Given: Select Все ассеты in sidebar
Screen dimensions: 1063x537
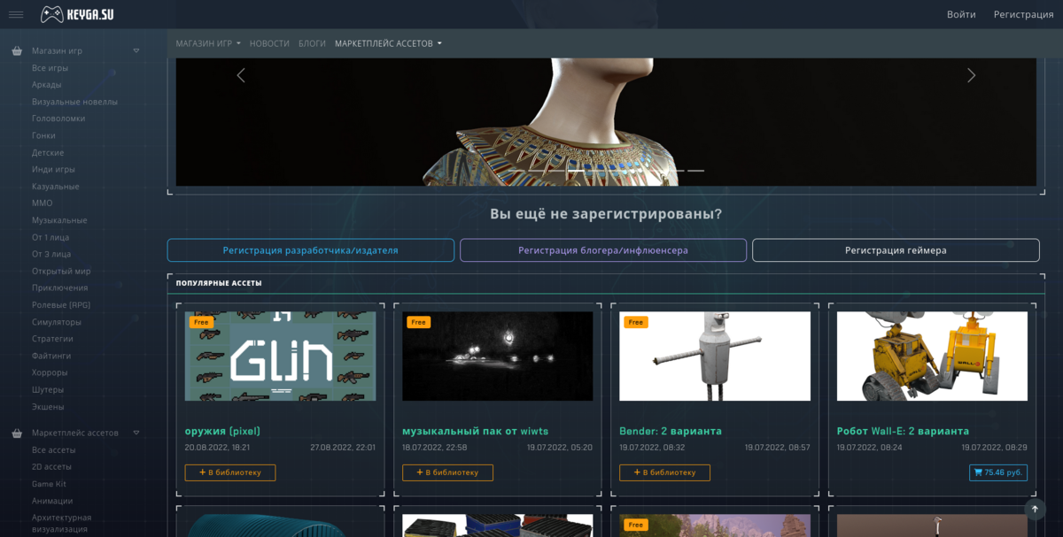Looking at the screenshot, I should click(54, 450).
